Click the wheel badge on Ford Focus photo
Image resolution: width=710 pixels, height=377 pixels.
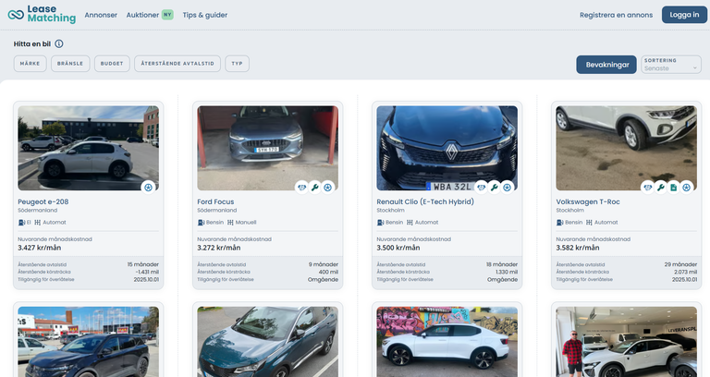tap(328, 187)
